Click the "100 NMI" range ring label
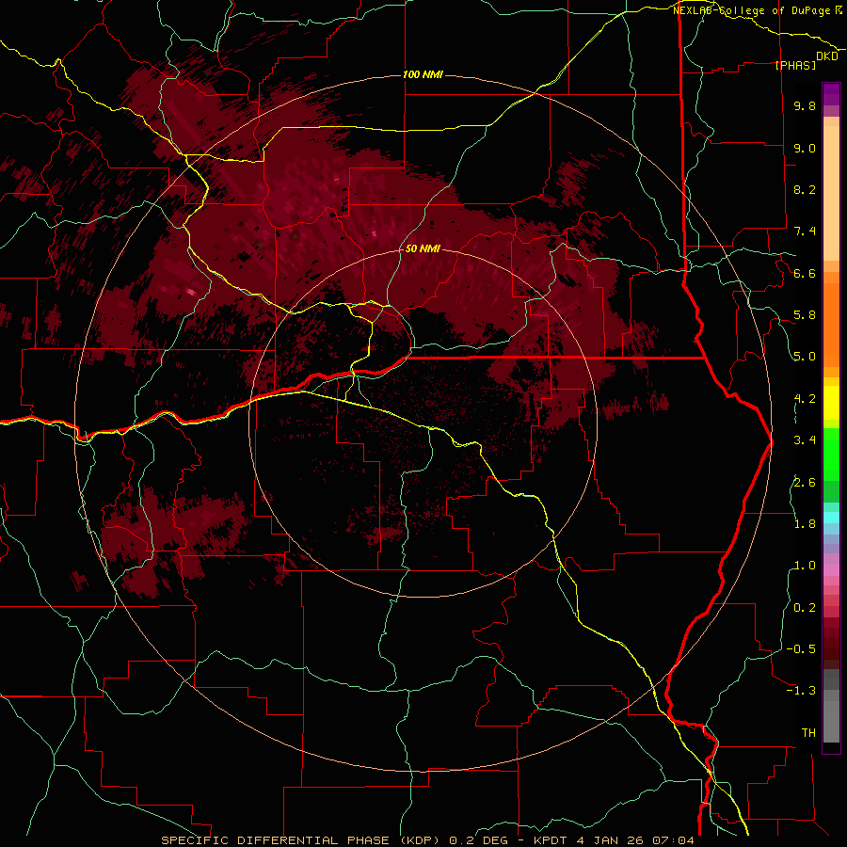This screenshot has width=847, height=847. tap(423, 74)
